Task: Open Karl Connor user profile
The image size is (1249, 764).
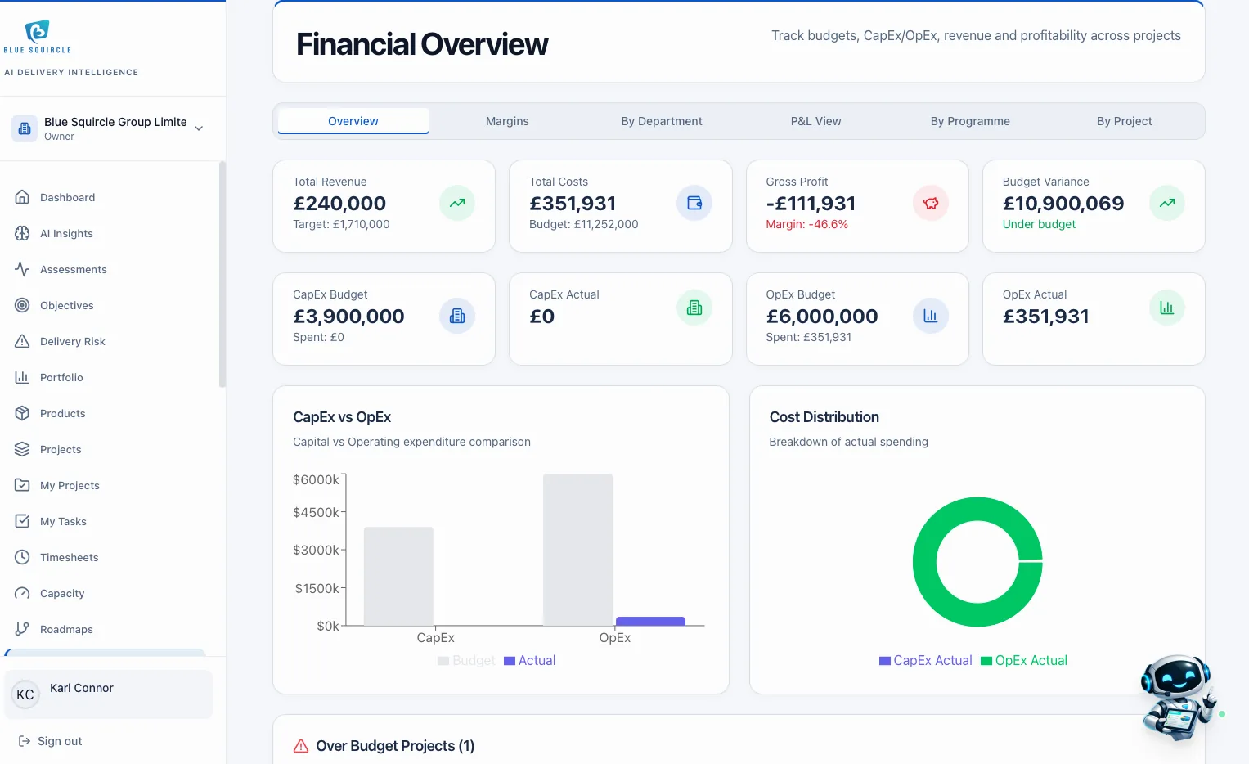Action: tap(108, 694)
